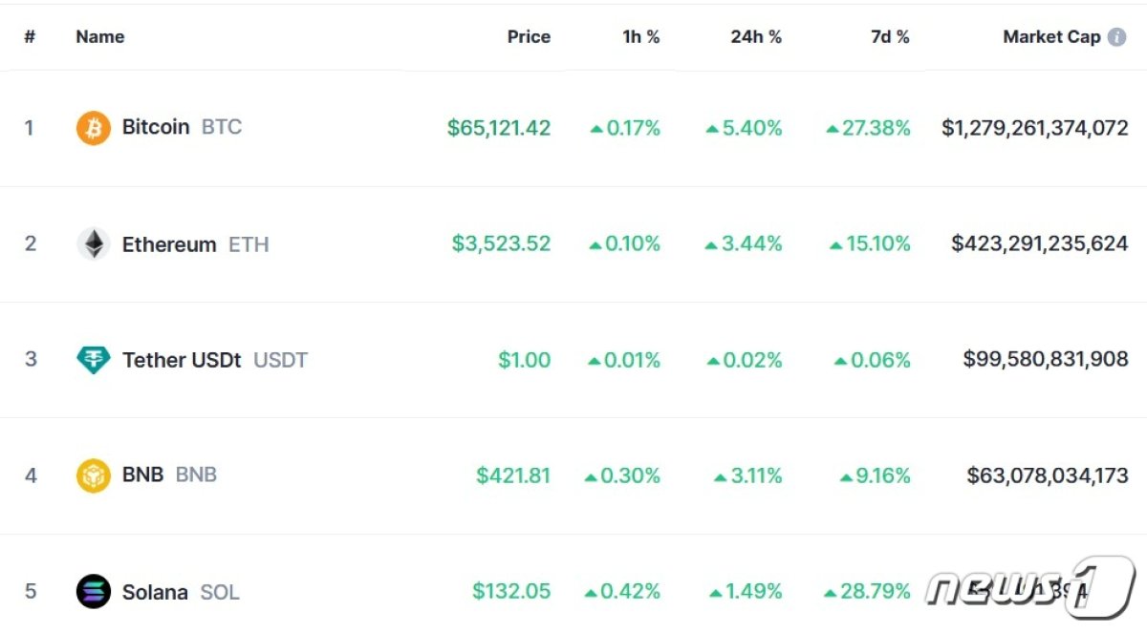The height and width of the screenshot is (633, 1147).
Task: Sort by Market Cap column header
Action: (1051, 37)
